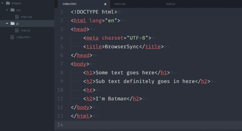Screen dimensions: 242x131
Task: Collapse the css folder chevron
Action: [7, 10]
